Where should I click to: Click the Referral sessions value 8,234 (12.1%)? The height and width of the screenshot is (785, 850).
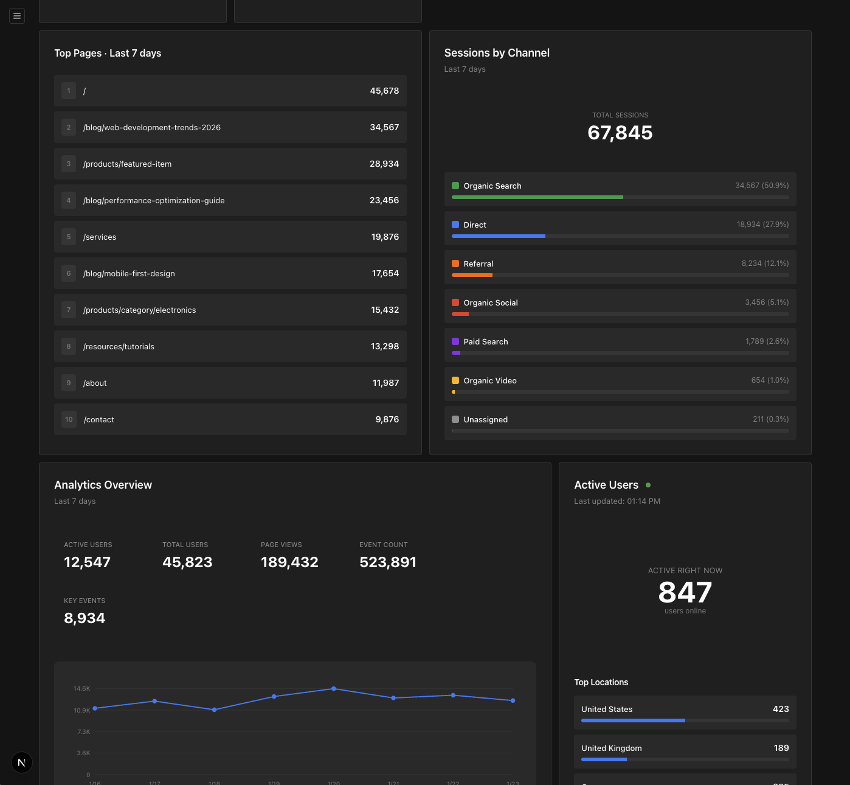tap(765, 263)
